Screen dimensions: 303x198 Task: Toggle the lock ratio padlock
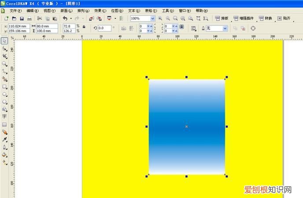click(84, 27)
